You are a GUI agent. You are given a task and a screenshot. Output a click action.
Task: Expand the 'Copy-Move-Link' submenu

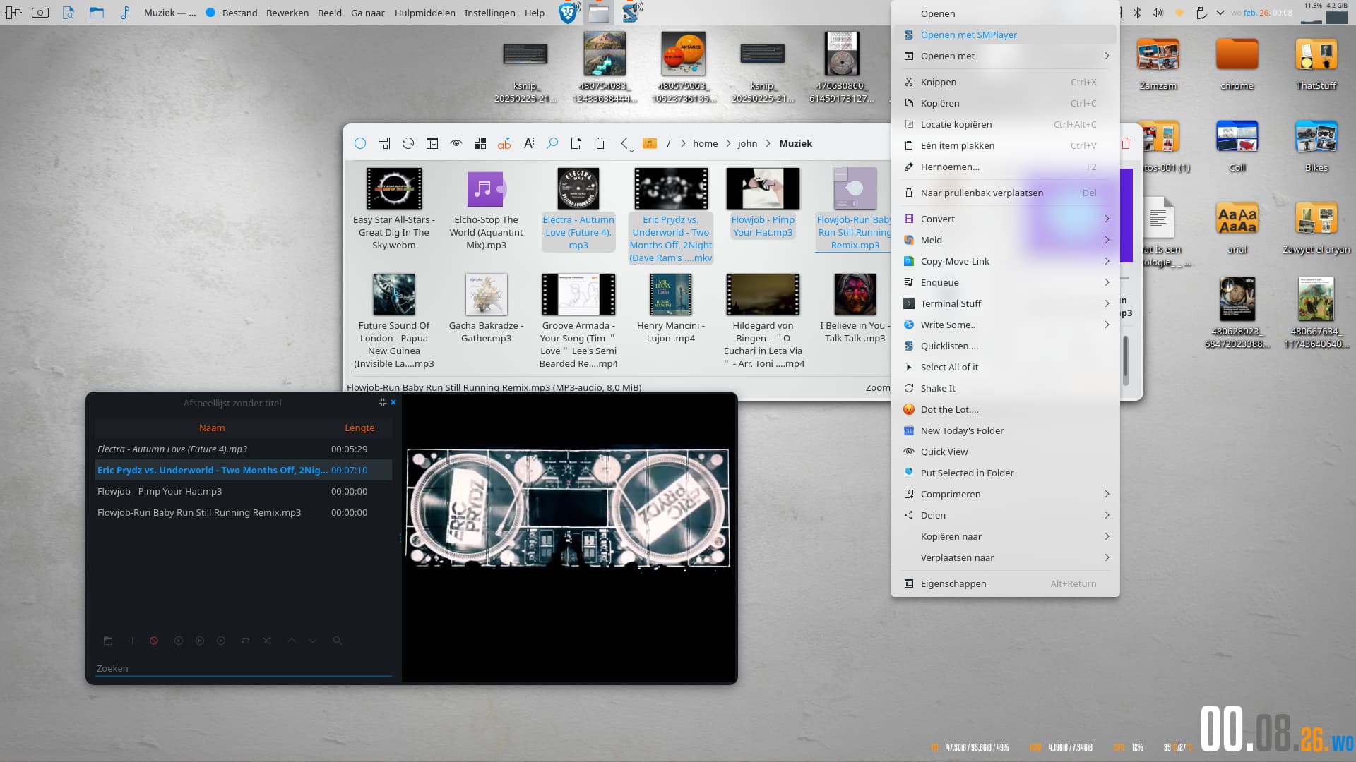(x=1005, y=261)
